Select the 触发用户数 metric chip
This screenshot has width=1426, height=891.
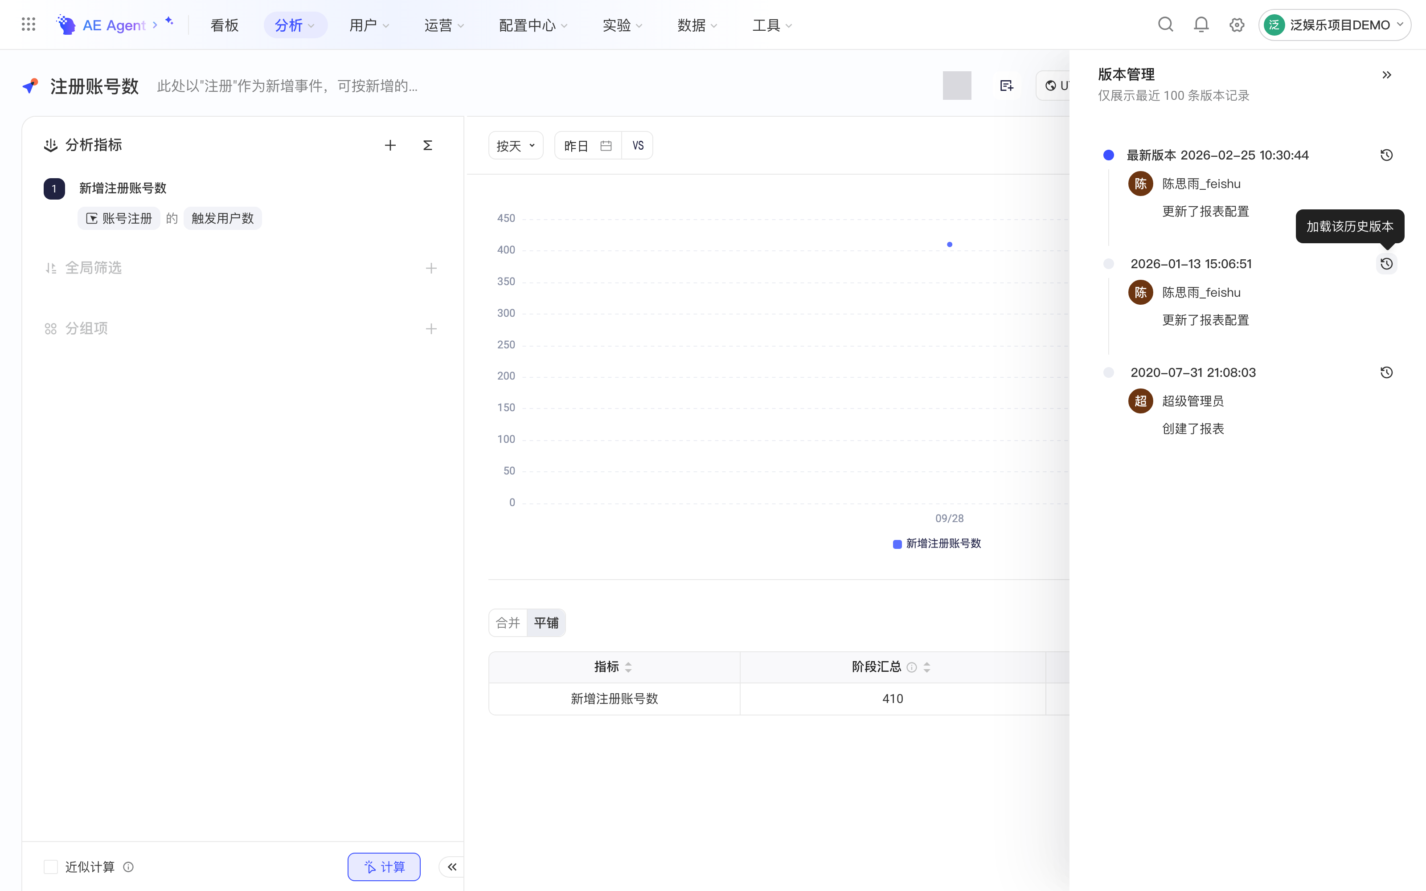point(223,219)
